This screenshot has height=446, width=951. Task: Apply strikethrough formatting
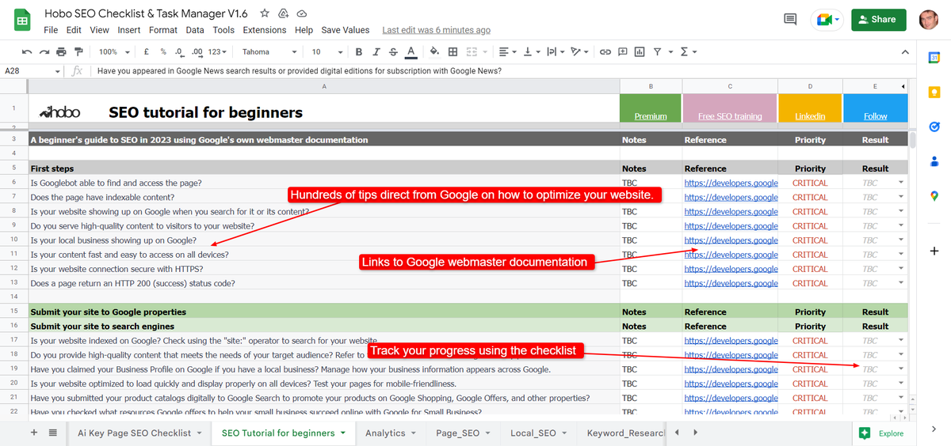click(x=393, y=52)
